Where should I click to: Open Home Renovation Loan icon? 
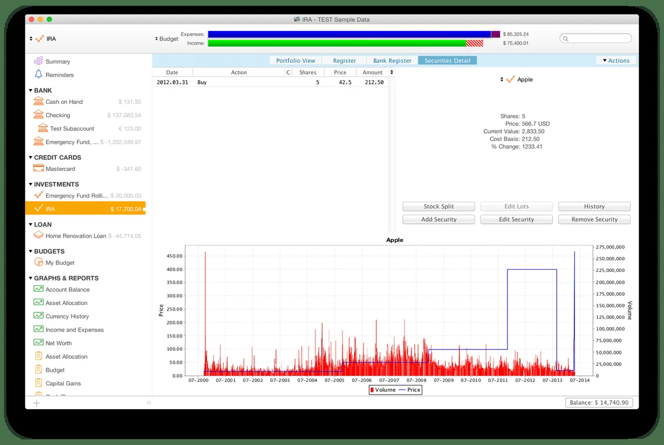38,235
